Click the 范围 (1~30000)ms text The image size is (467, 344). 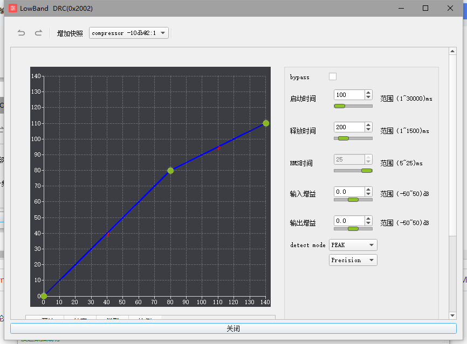(x=406, y=99)
